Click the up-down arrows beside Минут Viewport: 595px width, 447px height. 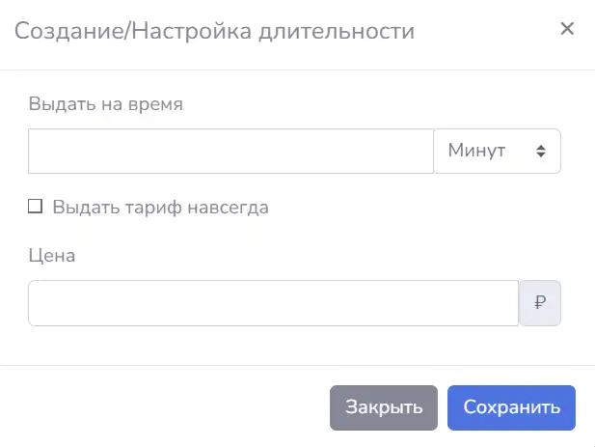pyautogui.click(x=541, y=152)
